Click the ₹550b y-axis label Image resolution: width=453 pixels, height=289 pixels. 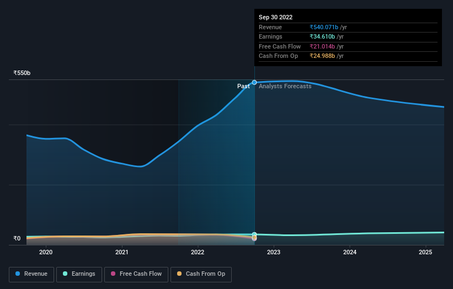click(22, 73)
